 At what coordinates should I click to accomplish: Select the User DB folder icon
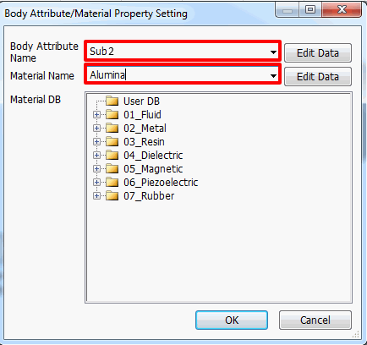(112, 101)
